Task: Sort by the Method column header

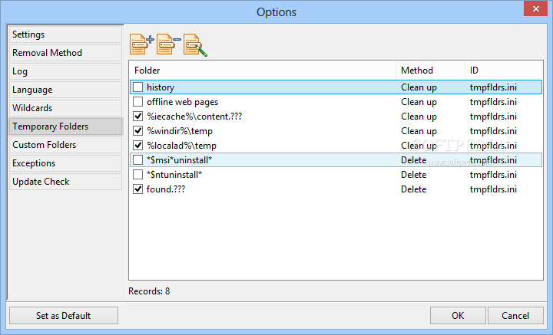Action: click(x=429, y=71)
